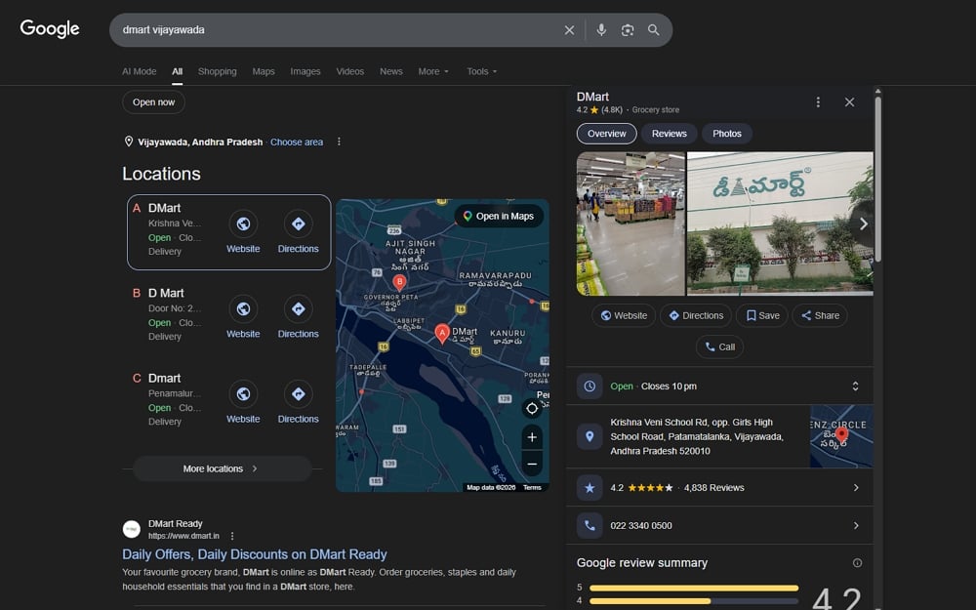Screen dimensions: 976x610
Task: Get Directions for Dmart location C
Action: click(298, 394)
